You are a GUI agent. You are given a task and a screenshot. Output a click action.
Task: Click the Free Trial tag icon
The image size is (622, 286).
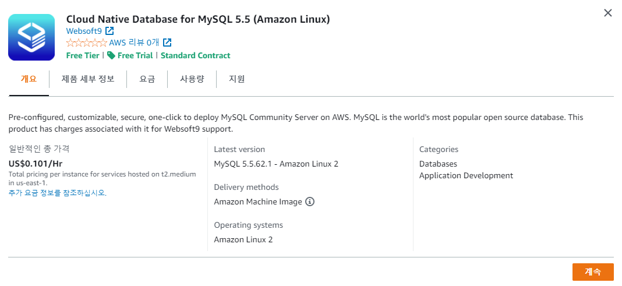111,55
